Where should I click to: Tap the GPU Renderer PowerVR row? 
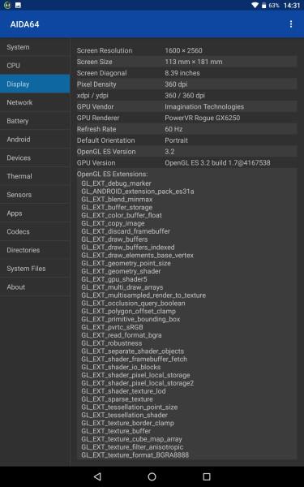pyautogui.click(x=186, y=118)
